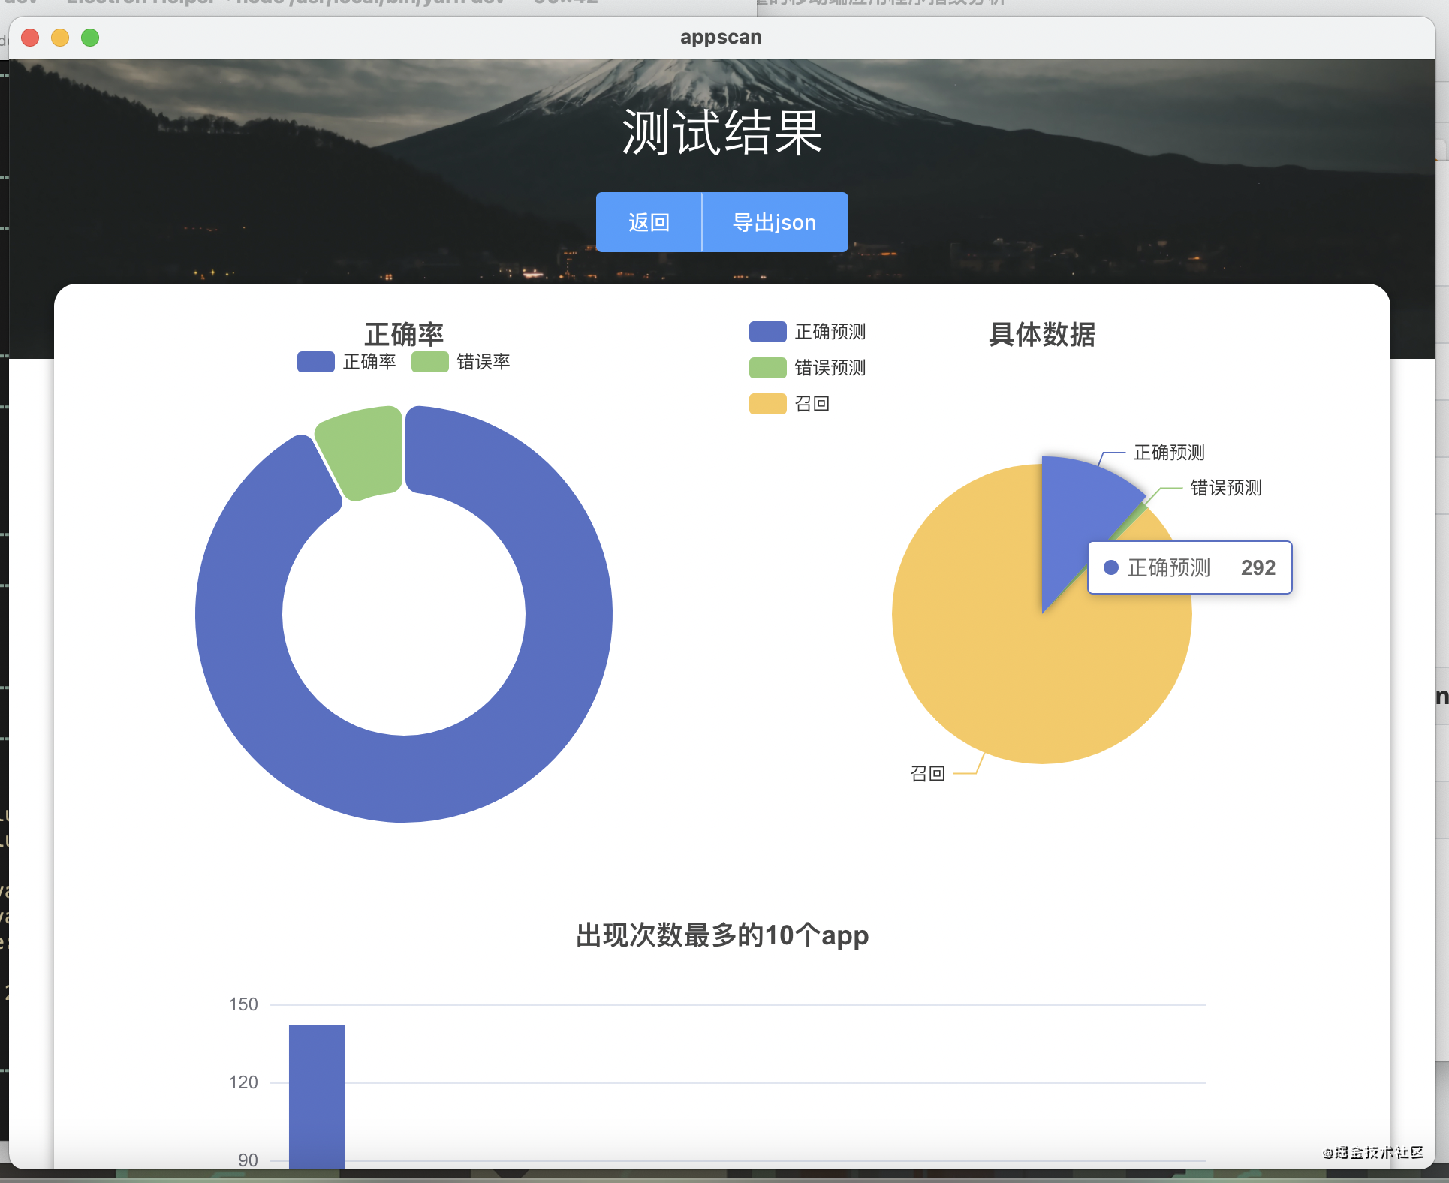
Task: Click the 错误预测 pie label text
Action: tap(1226, 488)
